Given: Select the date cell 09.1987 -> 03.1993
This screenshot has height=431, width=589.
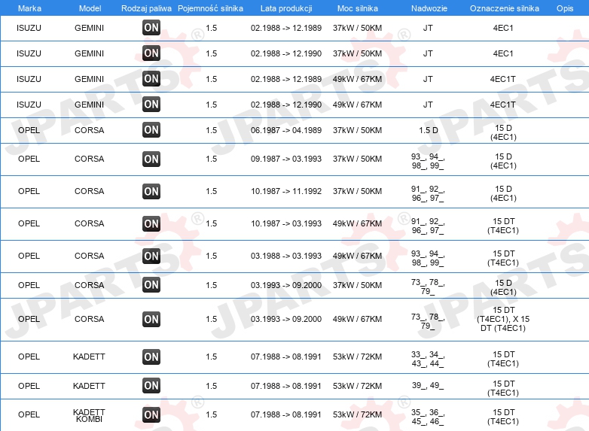Looking at the screenshot, I should point(286,159).
